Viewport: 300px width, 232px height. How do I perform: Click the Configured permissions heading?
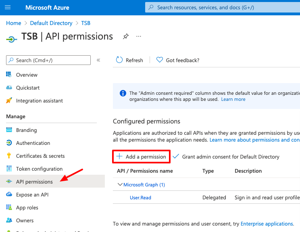click(x=146, y=121)
